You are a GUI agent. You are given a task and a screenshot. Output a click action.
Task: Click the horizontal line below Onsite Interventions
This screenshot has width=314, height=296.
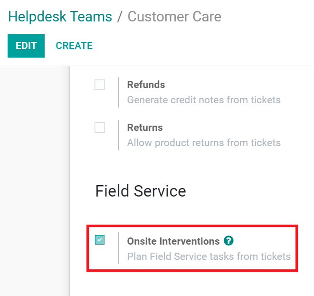[x=204, y=280]
